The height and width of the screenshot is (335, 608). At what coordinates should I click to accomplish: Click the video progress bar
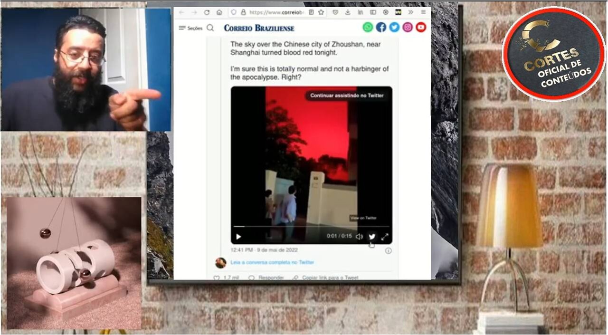[312, 227]
